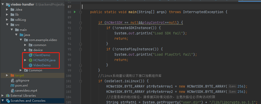This screenshot has height=104, width=261.
Task: Fold main method at line 88
Action: (81, 12)
